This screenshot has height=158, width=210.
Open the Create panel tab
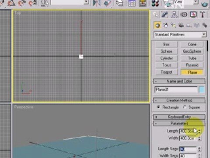tap(156, 14)
